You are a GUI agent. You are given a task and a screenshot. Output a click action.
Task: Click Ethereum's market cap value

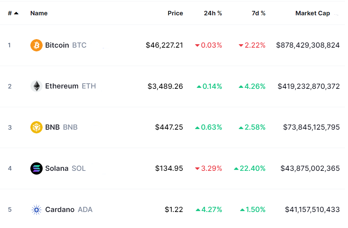(x=308, y=86)
